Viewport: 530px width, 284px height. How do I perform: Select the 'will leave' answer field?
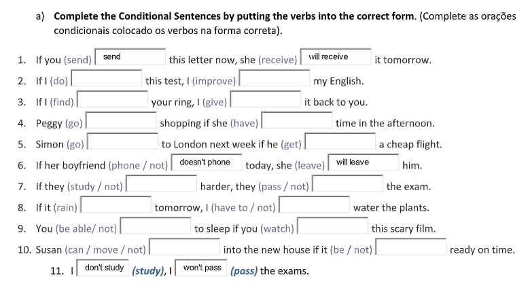pyautogui.click(x=364, y=162)
